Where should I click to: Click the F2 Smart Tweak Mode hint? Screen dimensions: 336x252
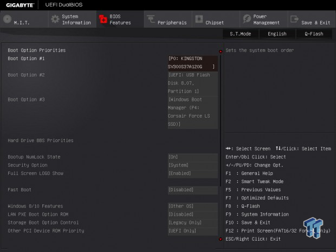point(255,182)
